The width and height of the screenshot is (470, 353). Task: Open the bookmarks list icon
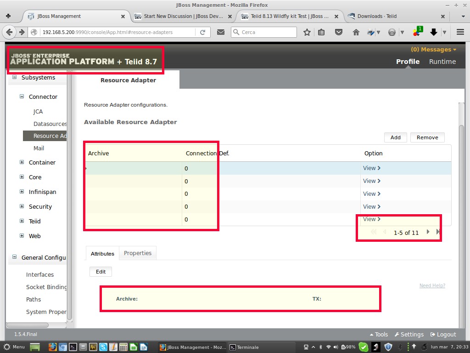321,32
